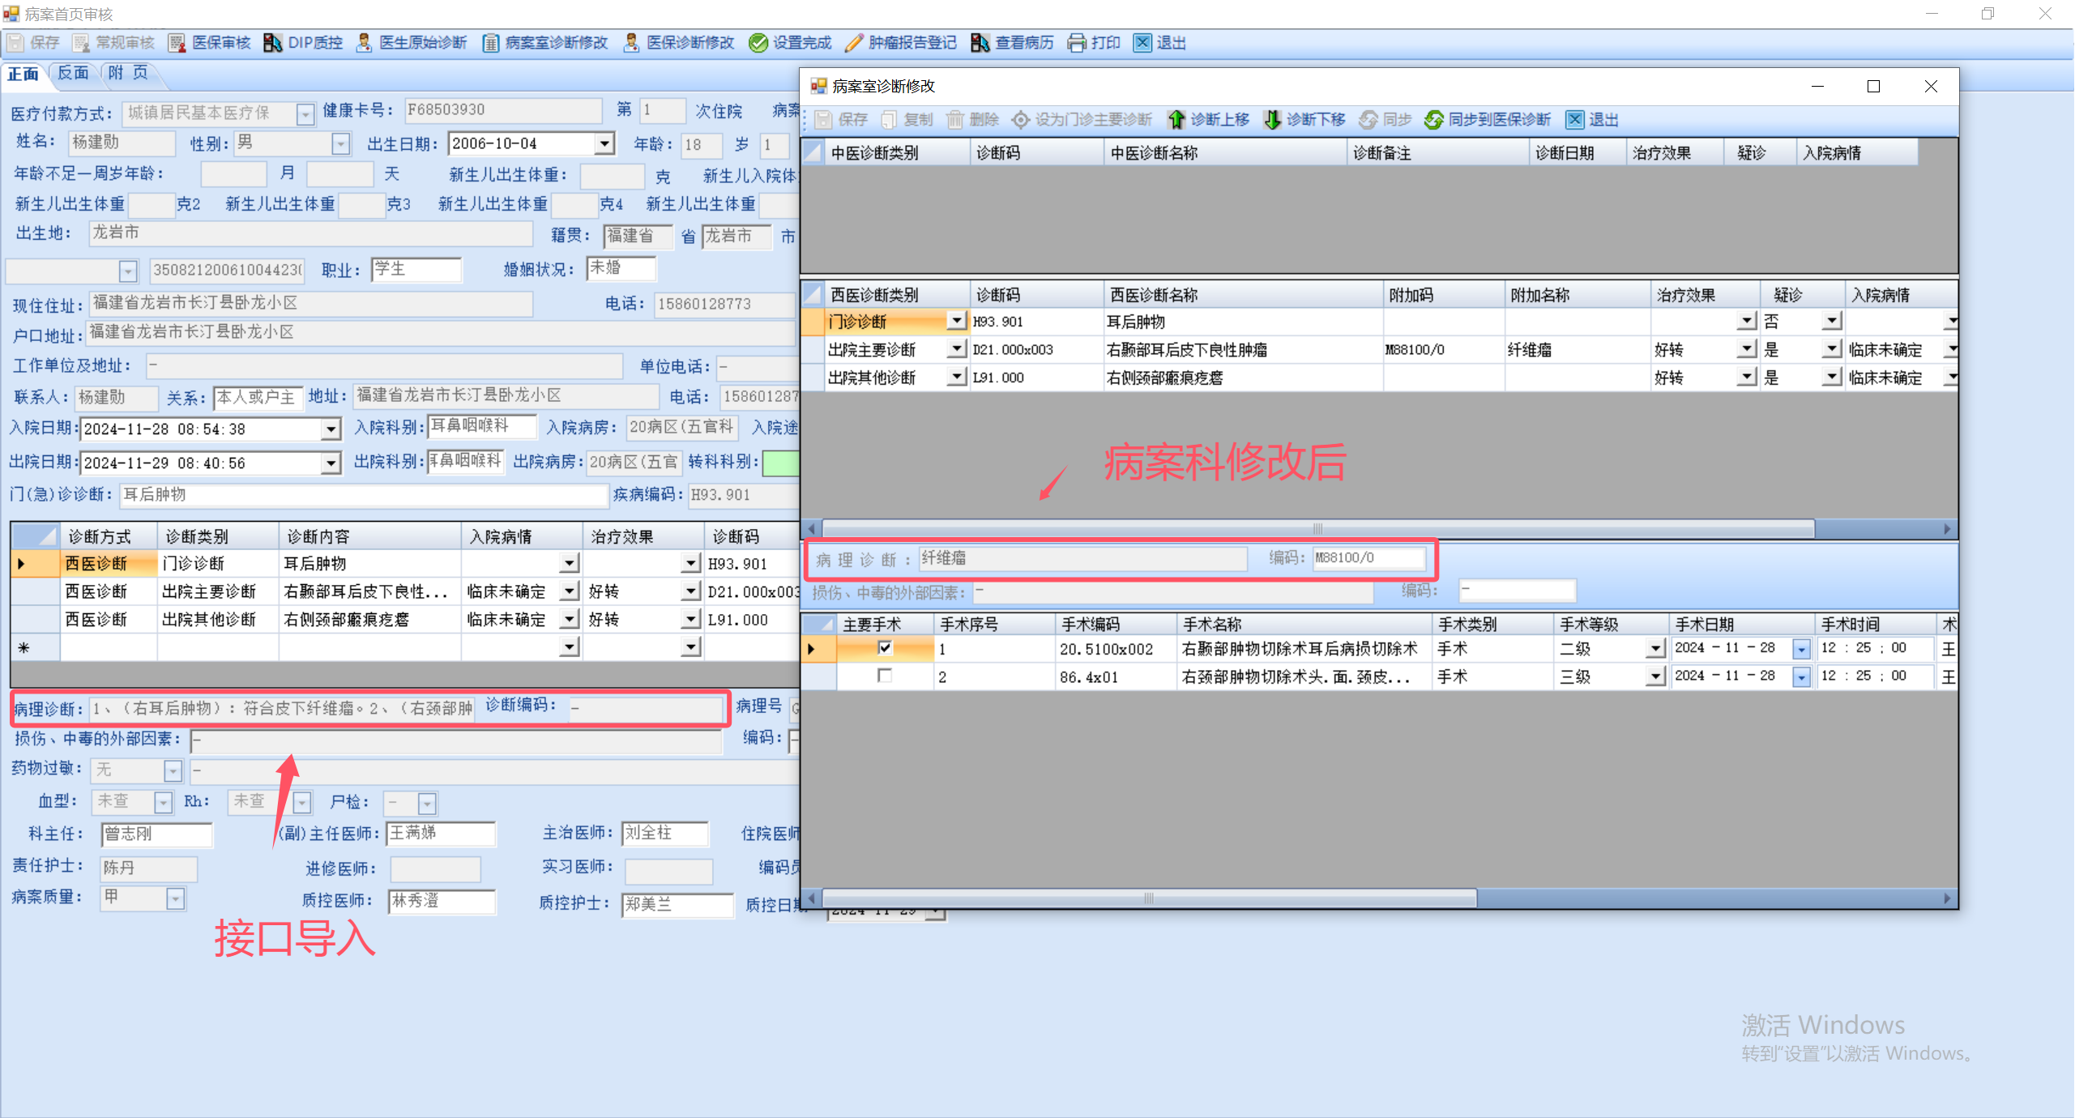Click 医生原始诊断 in the main toolbar
This screenshot has width=2075, height=1118.
pyautogui.click(x=412, y=43)
